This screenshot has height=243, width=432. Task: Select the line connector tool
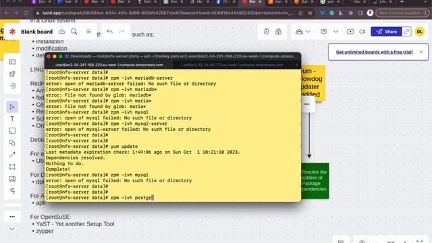pos(12,155)
